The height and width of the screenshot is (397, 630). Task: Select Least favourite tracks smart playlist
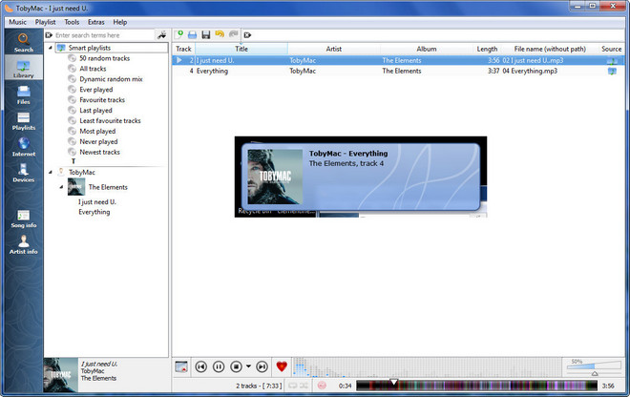pos(110,121)
